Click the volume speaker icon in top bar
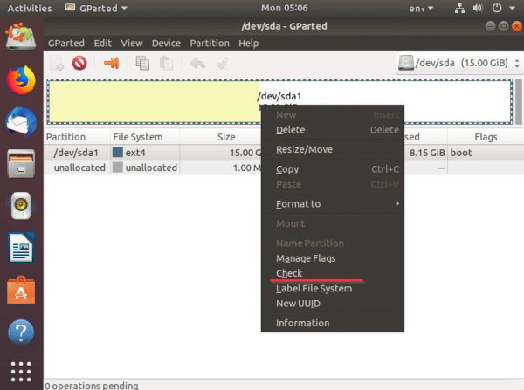Screen dimensions: 524x390 pos(478,8)
